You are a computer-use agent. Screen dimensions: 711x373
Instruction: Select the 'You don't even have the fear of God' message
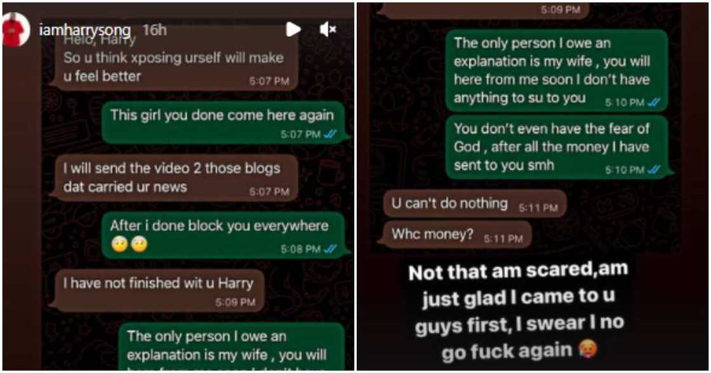[x=557, y=147]
